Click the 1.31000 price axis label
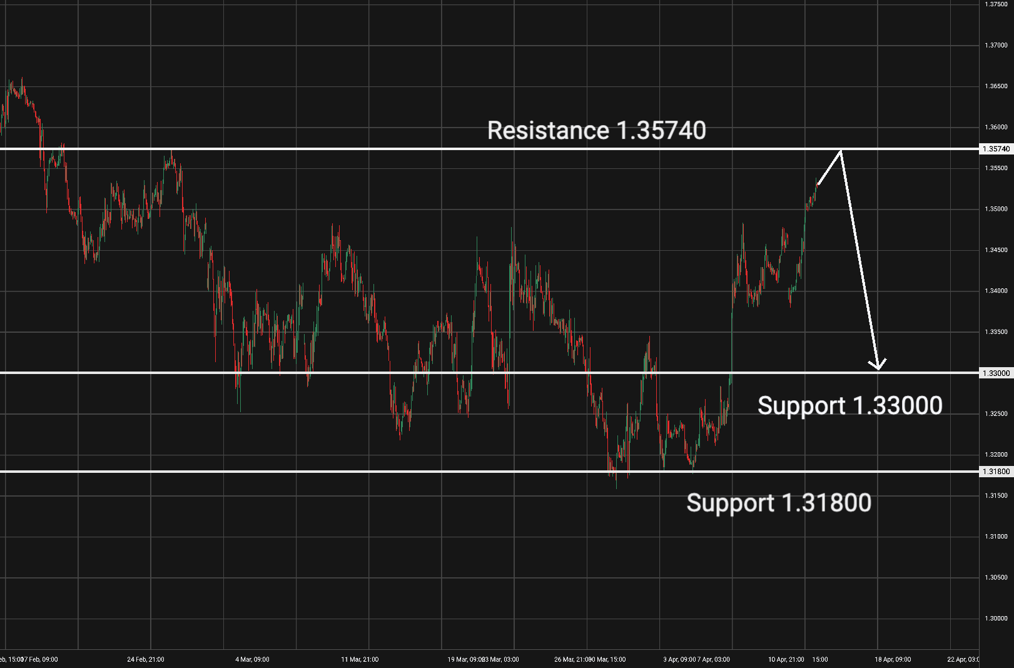Screen dimensions: 1014x668 tap(996, 537)
